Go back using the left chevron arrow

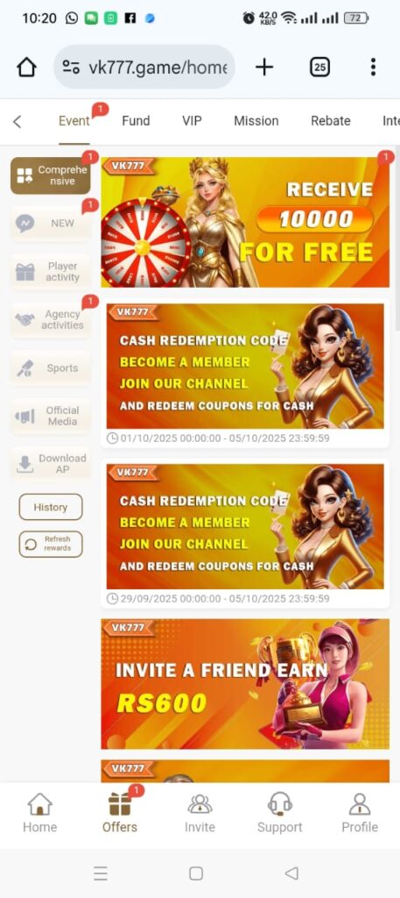pos(18,121)
